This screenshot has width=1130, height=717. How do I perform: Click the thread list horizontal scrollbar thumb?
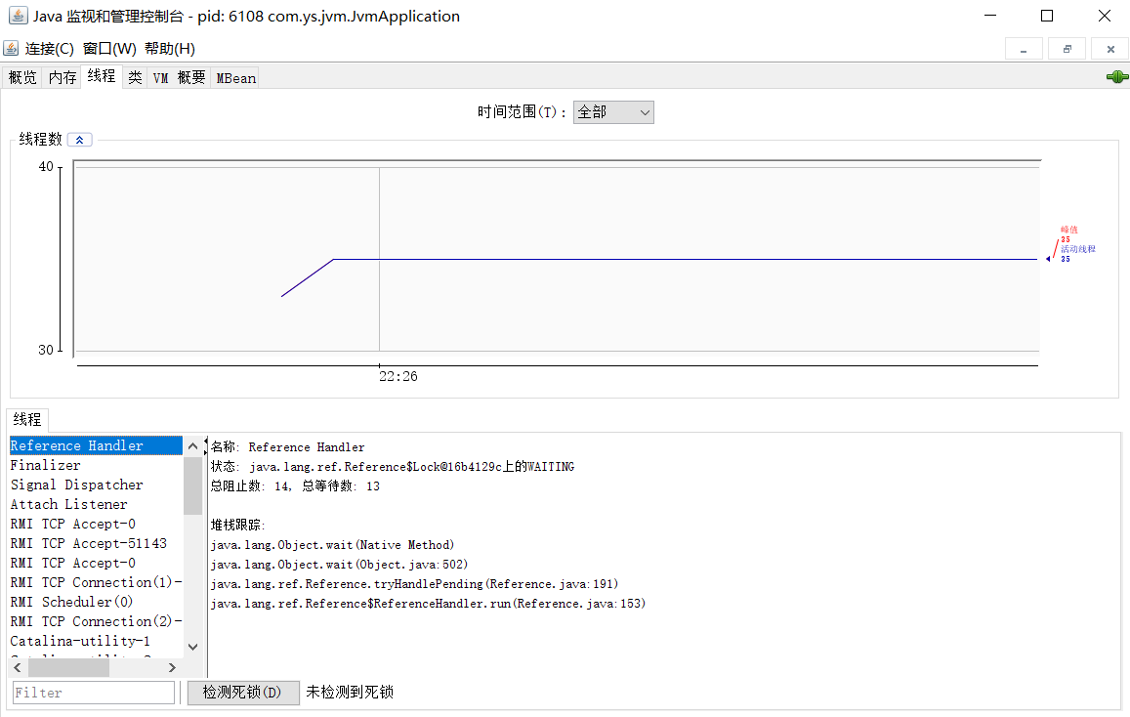tap(68, 668)
